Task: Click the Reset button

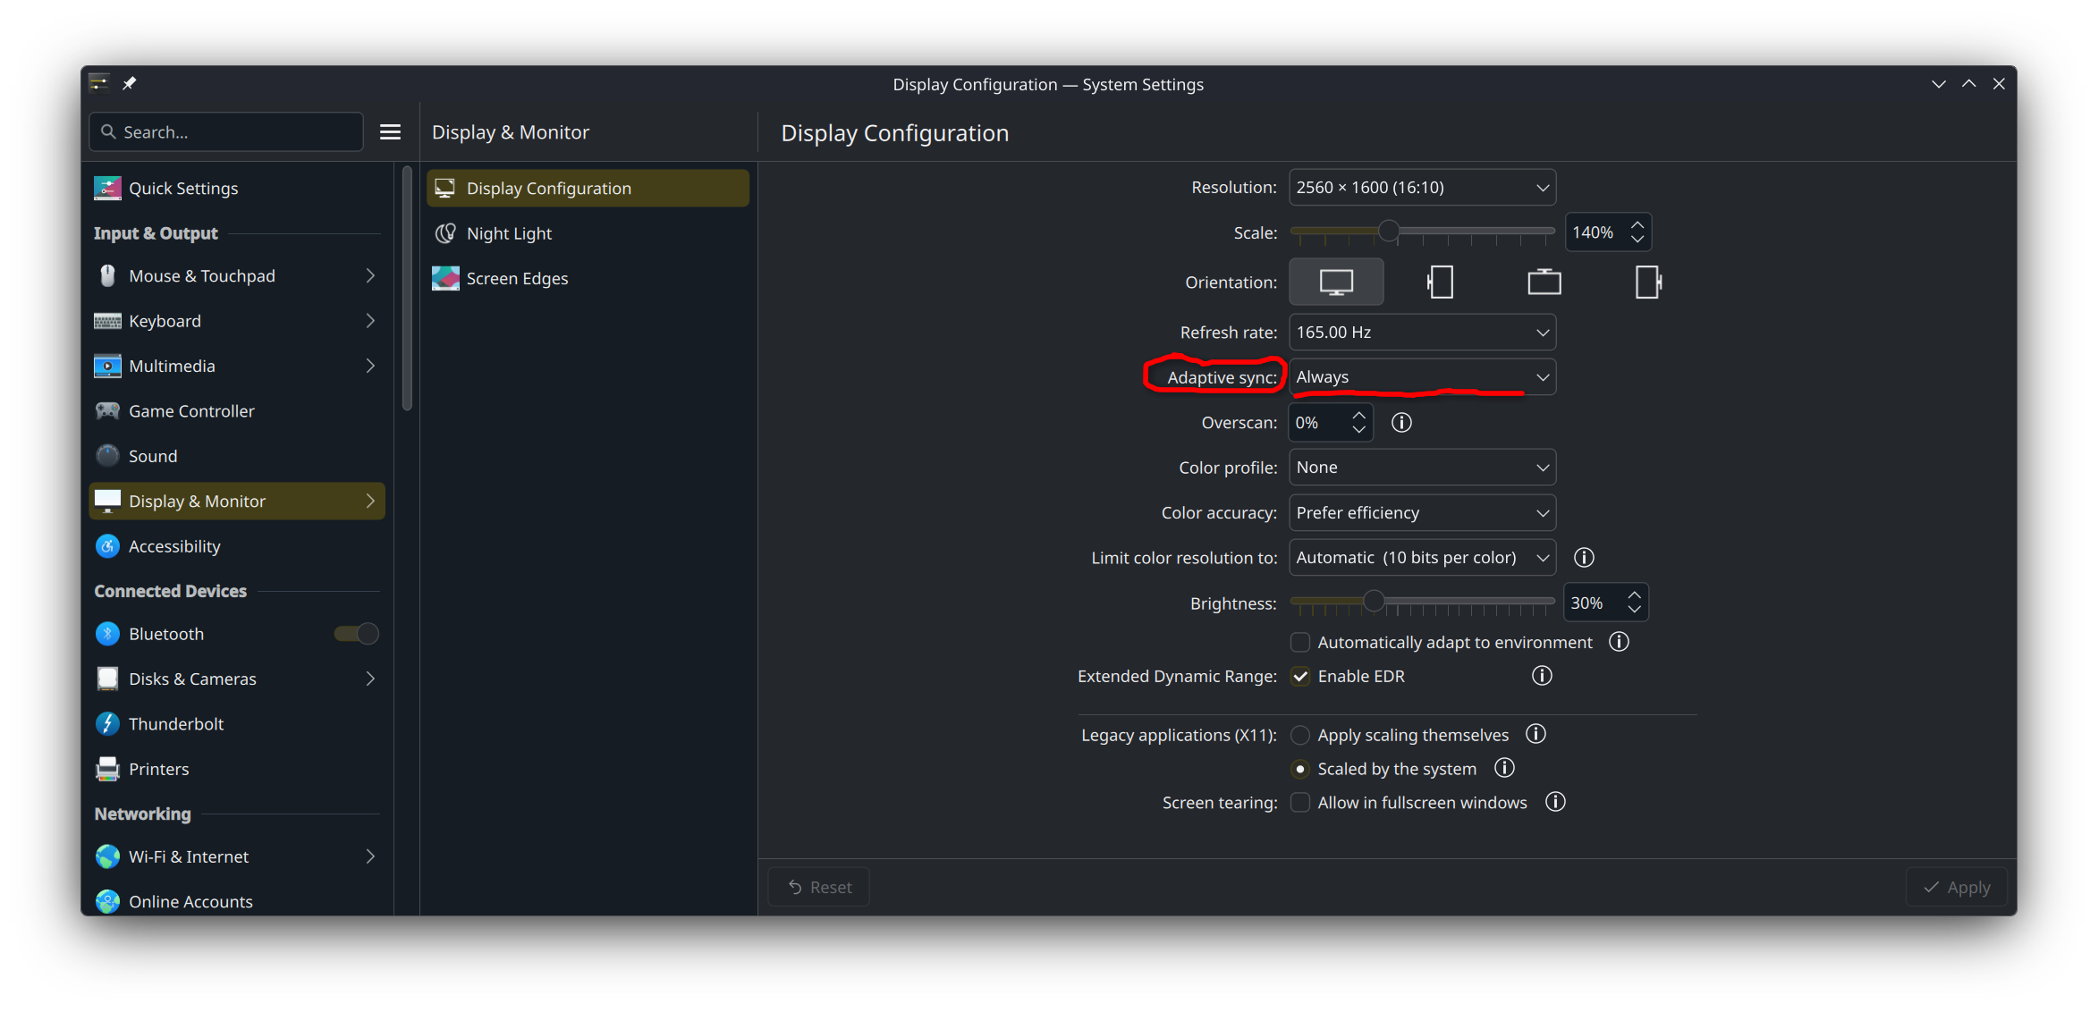Action: (819, 887)
